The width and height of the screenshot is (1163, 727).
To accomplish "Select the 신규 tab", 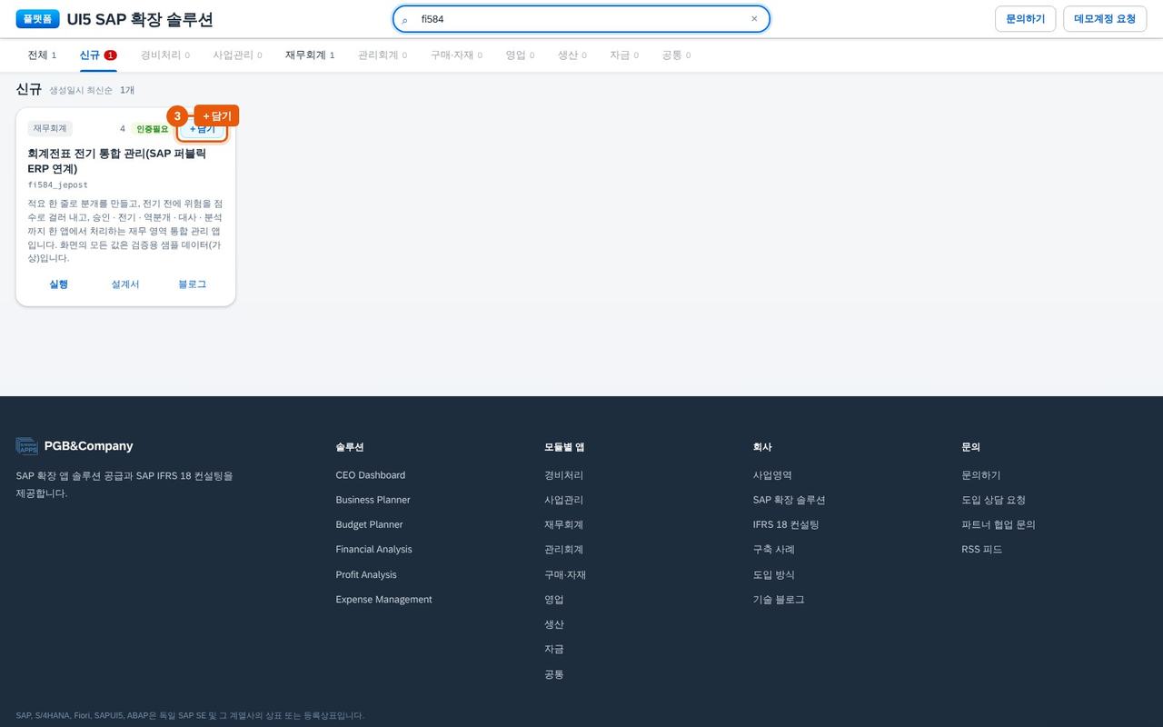I will 97,55.
